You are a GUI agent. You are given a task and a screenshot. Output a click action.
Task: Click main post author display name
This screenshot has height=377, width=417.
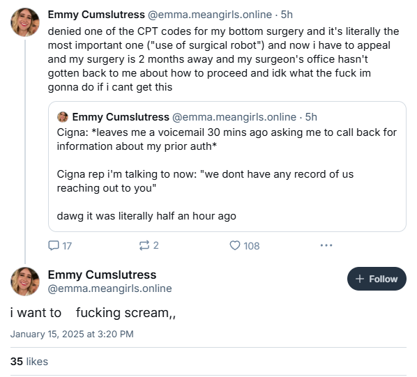coord(102,275)
